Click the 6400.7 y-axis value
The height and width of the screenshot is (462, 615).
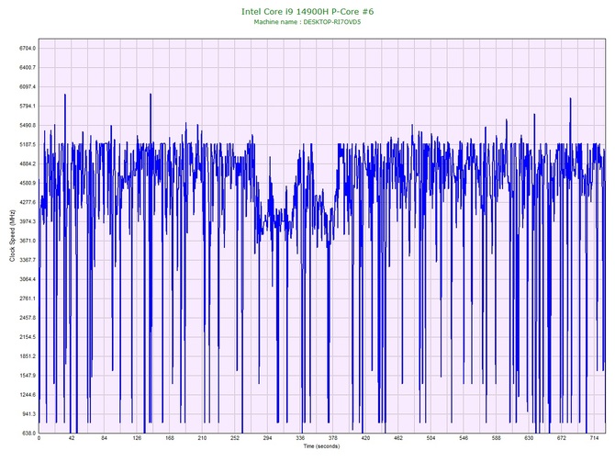coord(28,68)
